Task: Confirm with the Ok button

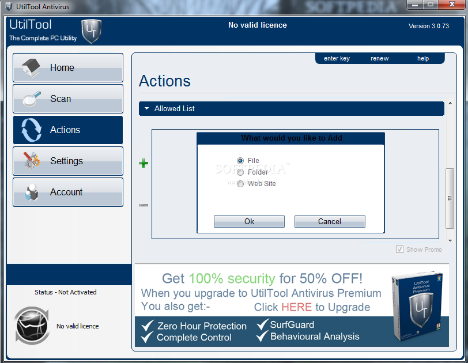Action: (249, 222)
